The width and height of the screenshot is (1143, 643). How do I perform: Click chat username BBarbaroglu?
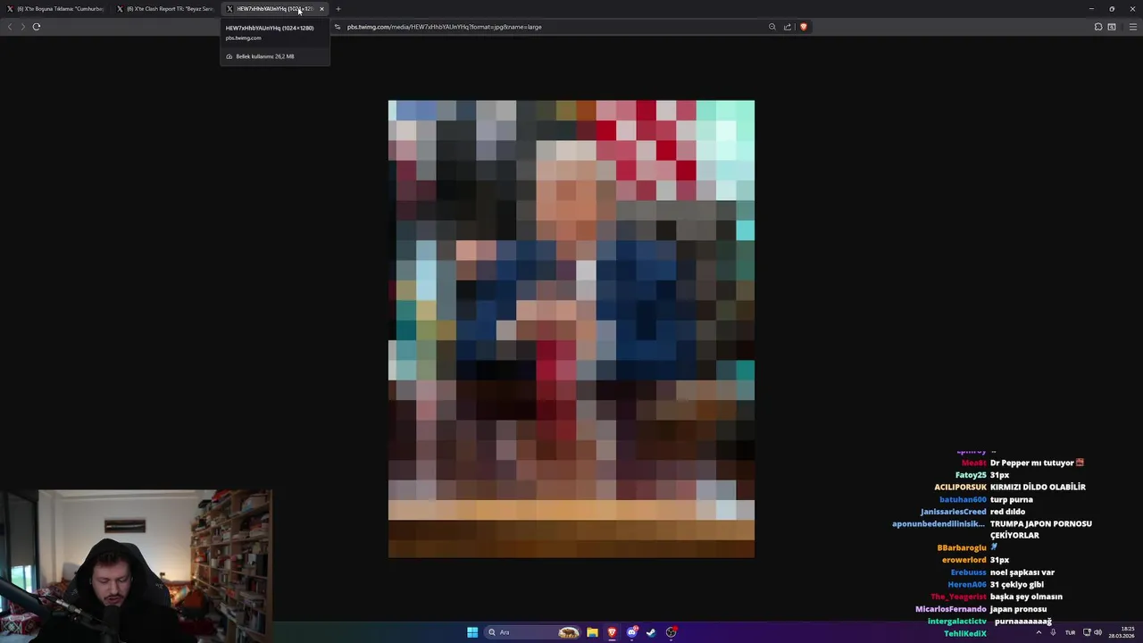962,548
